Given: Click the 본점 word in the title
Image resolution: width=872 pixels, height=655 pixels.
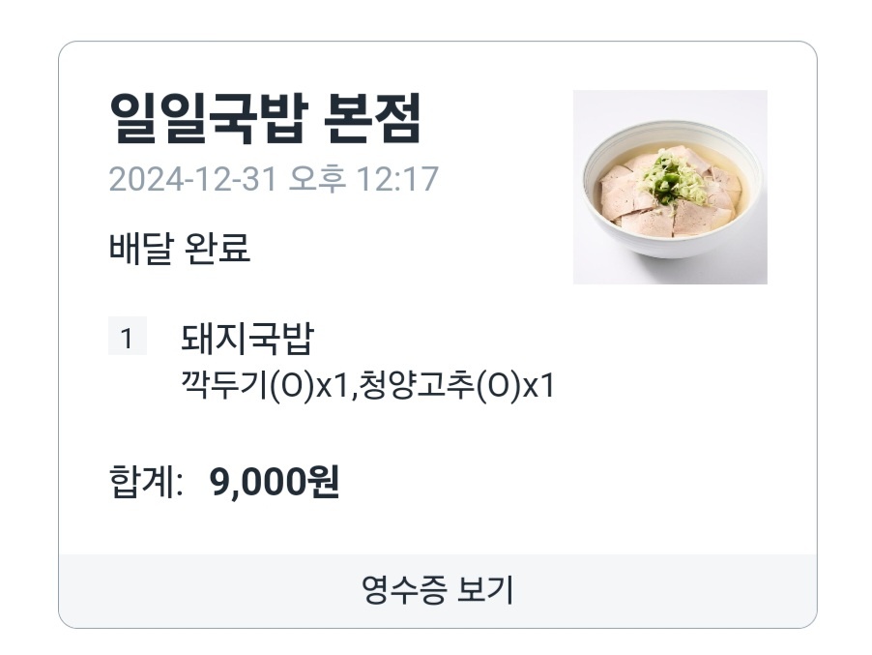Looking at the screenshot, I should [373, 119].
